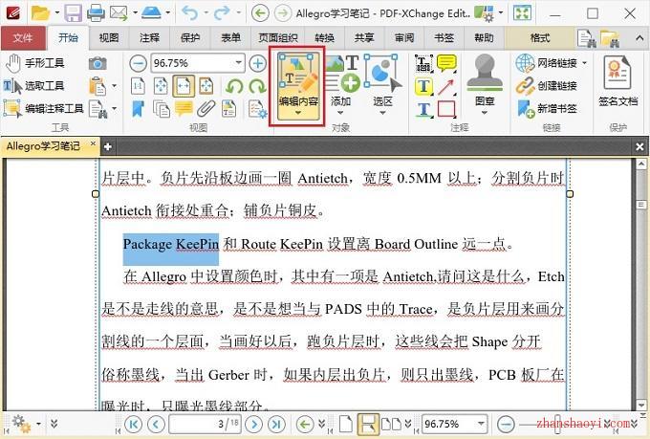Print using the printer icon

click(96, 13)
